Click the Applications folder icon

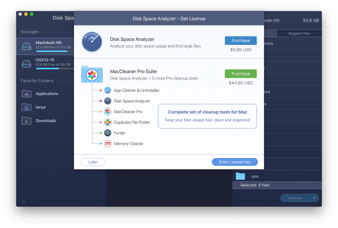26,94
